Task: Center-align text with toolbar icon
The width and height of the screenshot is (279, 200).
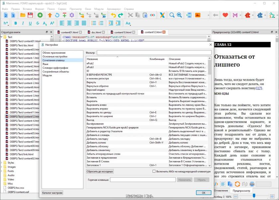Action: 69,23
